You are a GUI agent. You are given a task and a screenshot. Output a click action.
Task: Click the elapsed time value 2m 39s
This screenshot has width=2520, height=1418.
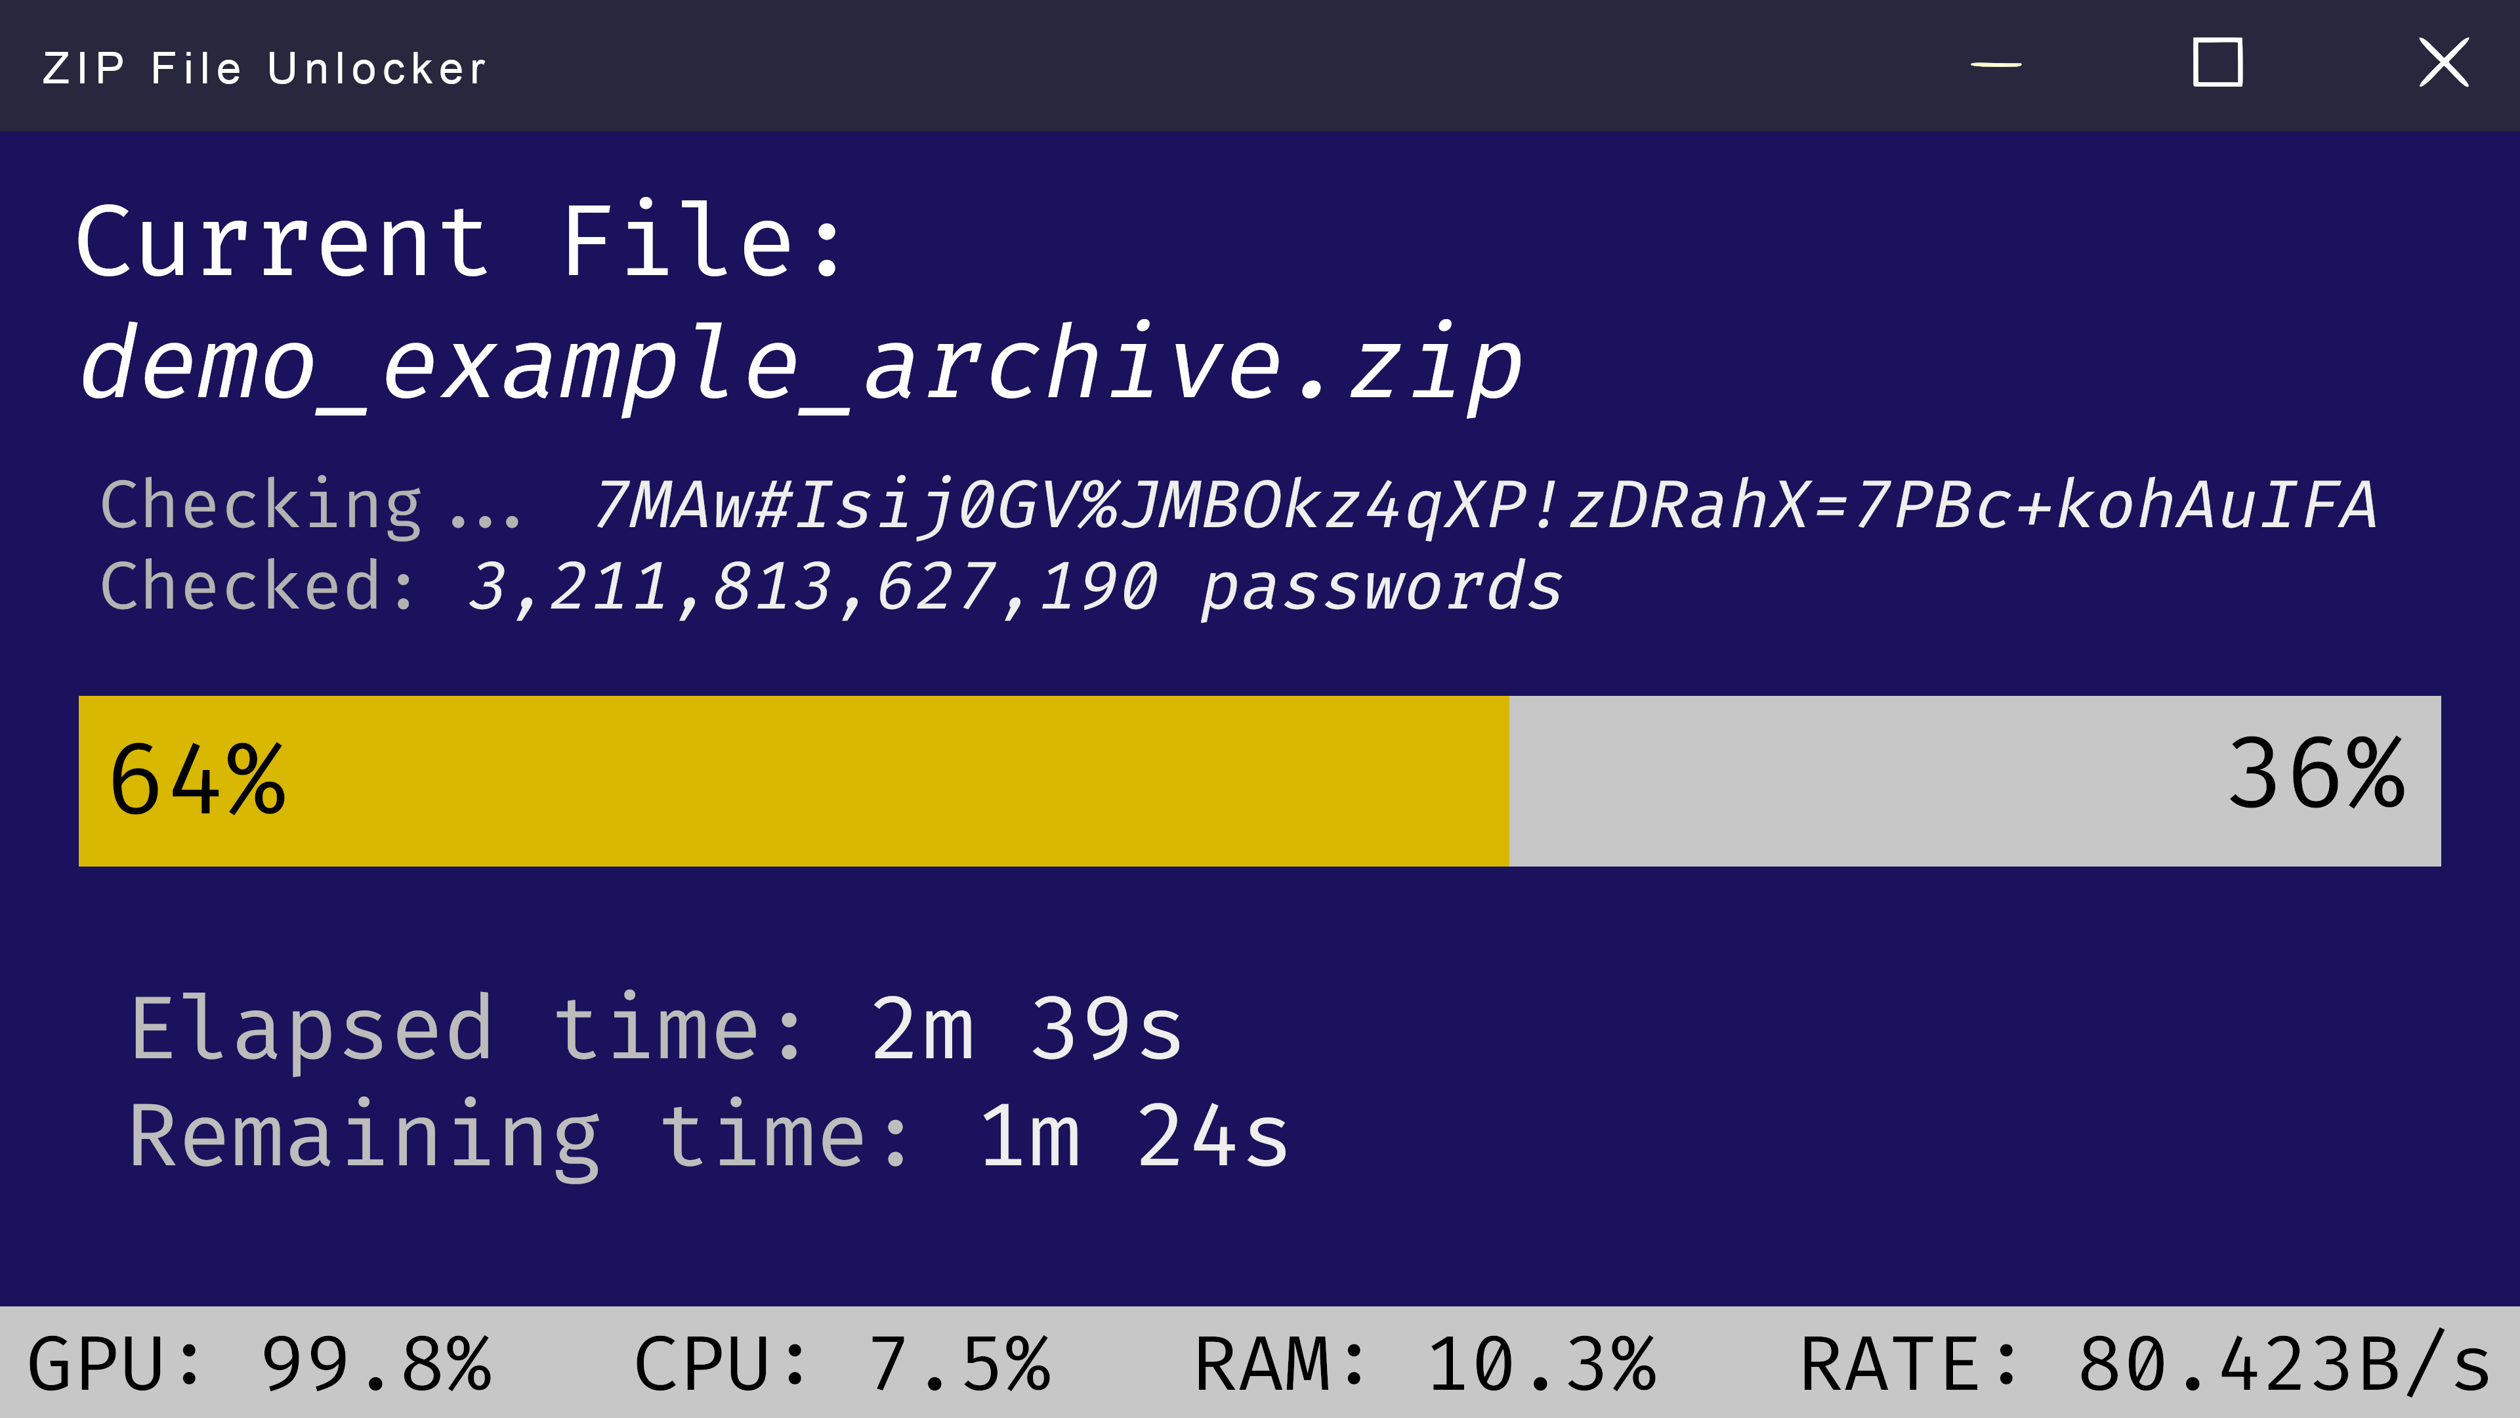[1026, 1029]
